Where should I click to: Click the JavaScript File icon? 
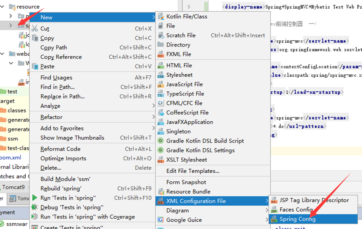[161, 84]
